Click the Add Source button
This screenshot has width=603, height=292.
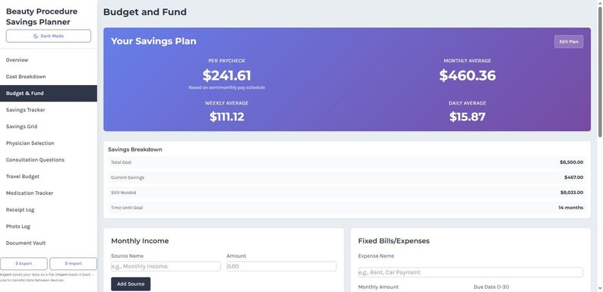[131, 284]
